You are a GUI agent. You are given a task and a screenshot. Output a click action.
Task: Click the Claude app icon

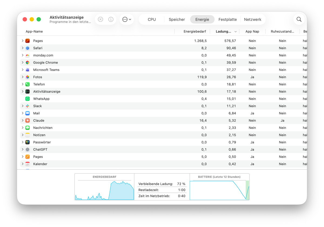click(x=28, y=120)
